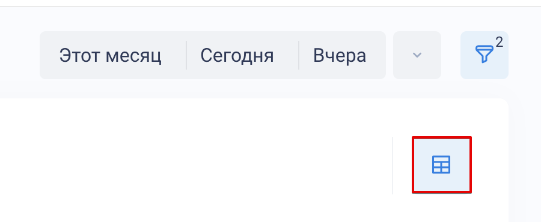Show data for this month (Этот месяц)
The image size is (541, 222).
click(111, 55)
